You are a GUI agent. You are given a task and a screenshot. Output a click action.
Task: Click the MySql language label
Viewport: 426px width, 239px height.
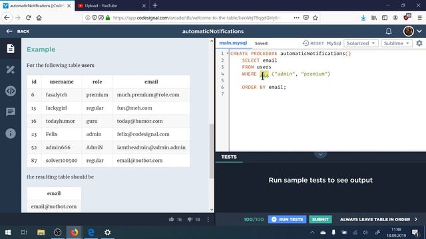click(333, 43)
